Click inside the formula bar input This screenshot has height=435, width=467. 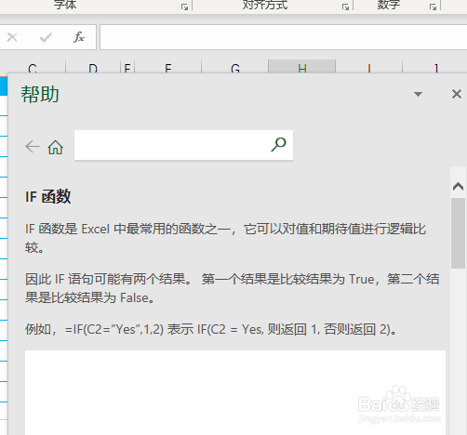click(x=283, y=37)
